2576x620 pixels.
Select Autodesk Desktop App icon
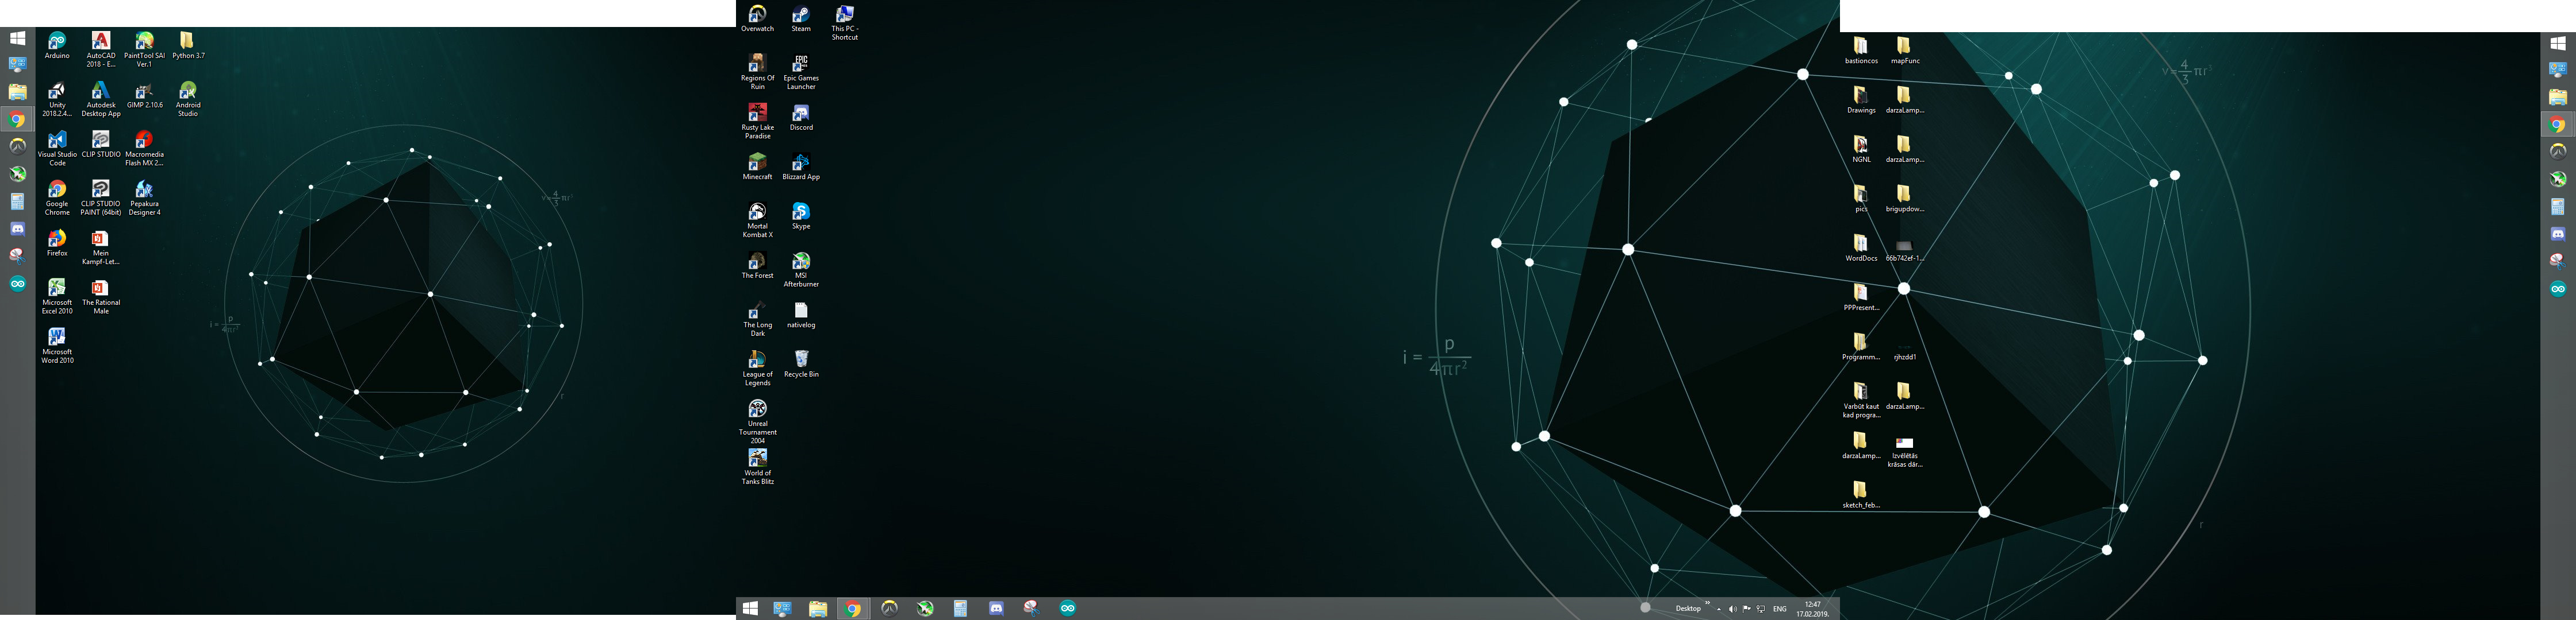click(101, 99)
